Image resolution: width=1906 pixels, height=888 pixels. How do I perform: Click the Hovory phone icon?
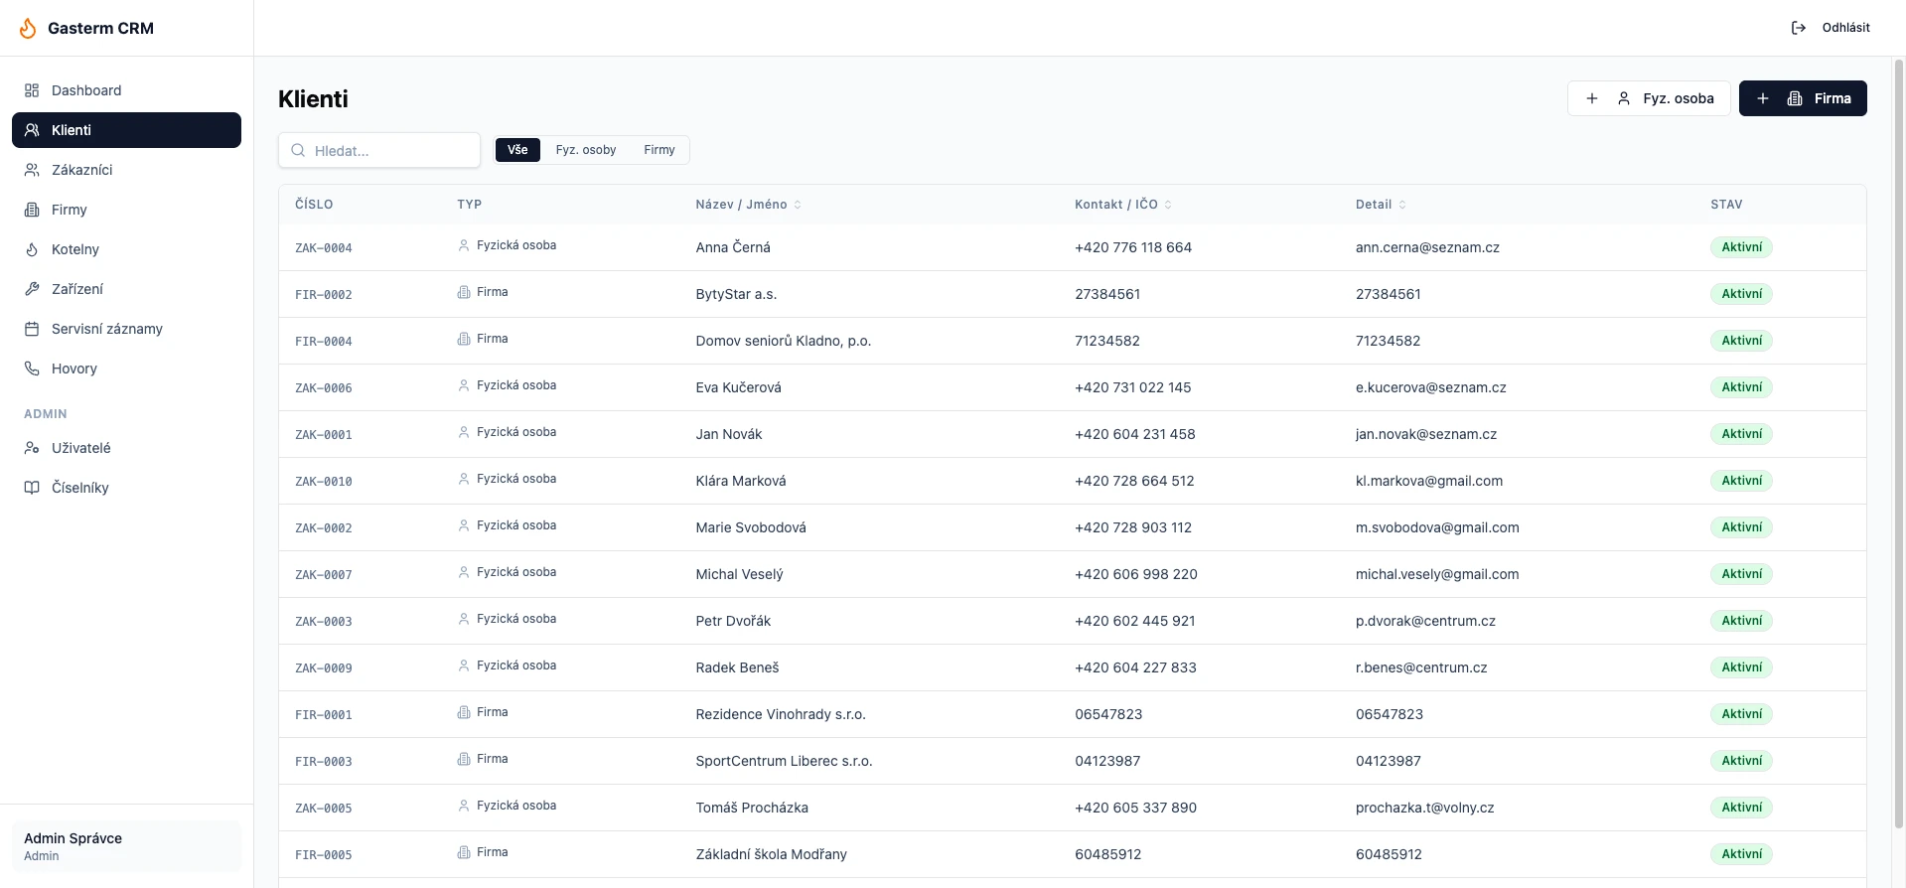click(32, 369)
